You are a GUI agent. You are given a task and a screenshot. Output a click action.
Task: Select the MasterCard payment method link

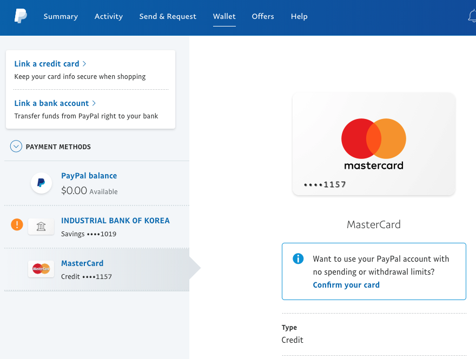pos(82,263)
